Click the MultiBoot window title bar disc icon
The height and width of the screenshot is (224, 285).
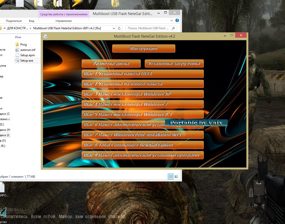point(46,36)
